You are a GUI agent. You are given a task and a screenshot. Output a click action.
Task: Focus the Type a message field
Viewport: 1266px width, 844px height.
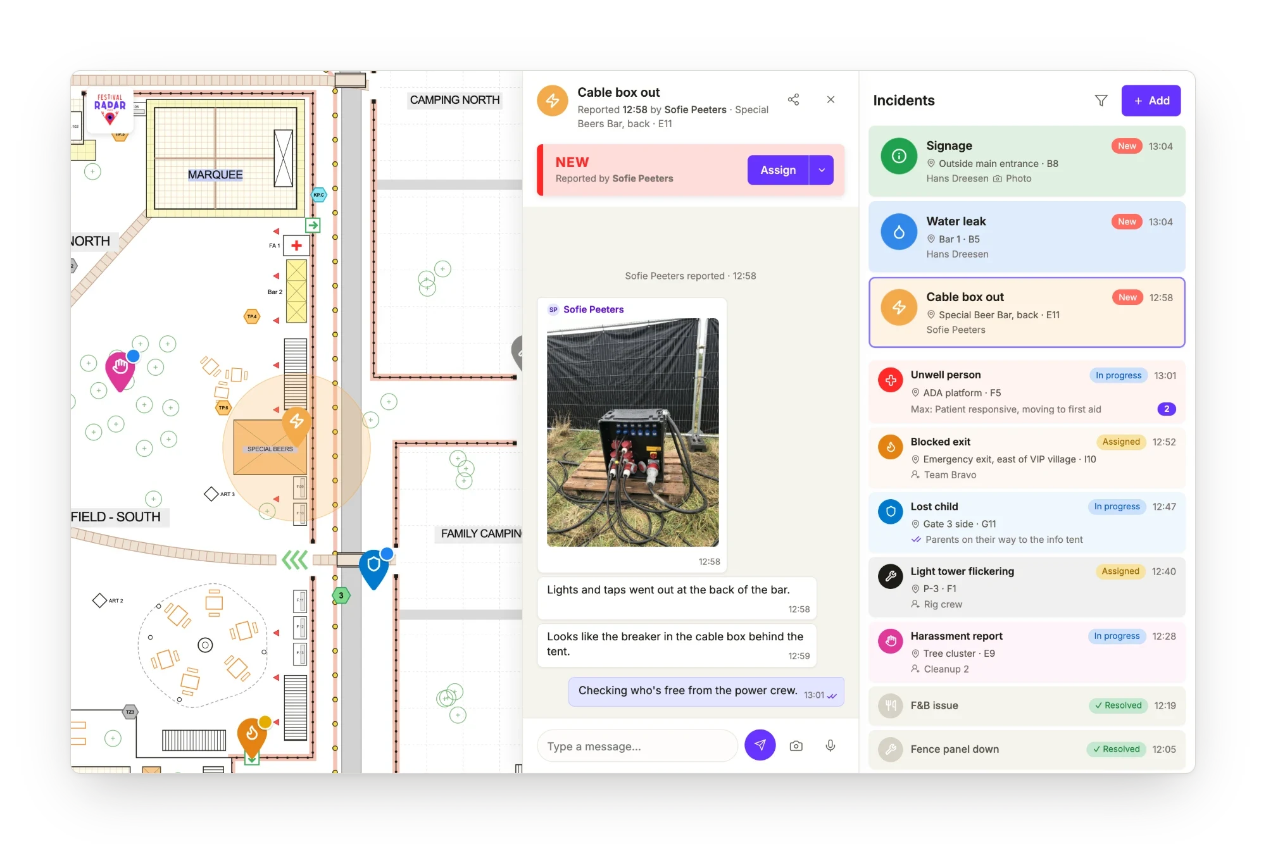coord(637,746)
